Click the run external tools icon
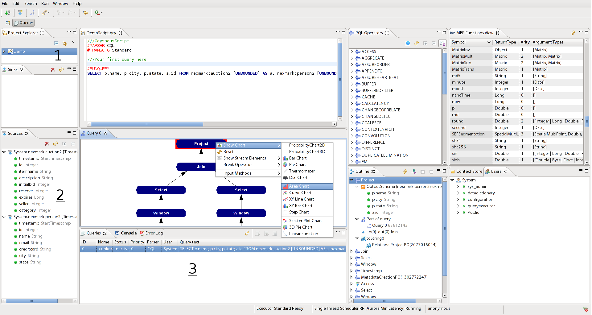 click(97, 13)
